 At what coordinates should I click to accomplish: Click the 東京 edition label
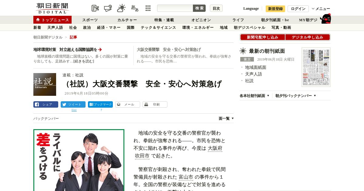click(247, 59)
